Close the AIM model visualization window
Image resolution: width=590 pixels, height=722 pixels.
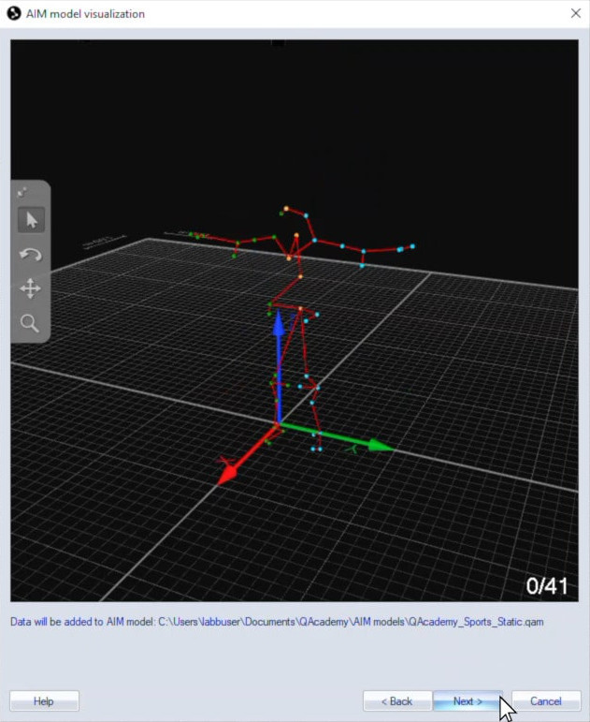[x=574, y=14]
